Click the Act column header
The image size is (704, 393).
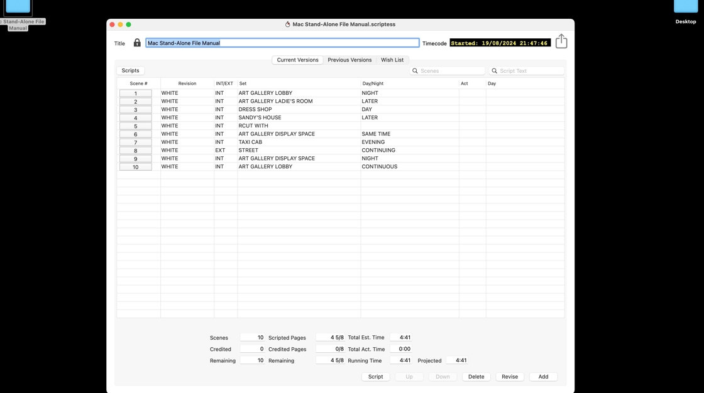[x=472, y=83]
